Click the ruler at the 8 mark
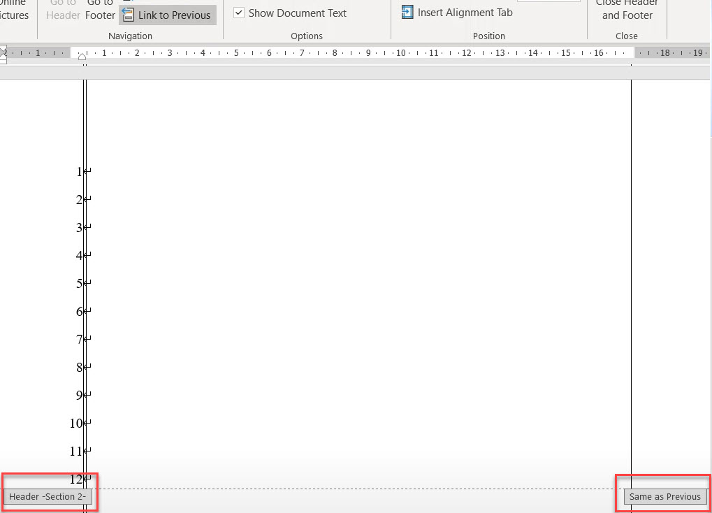The width and height of the screenshot is (712, 513). tap(335, 52)
